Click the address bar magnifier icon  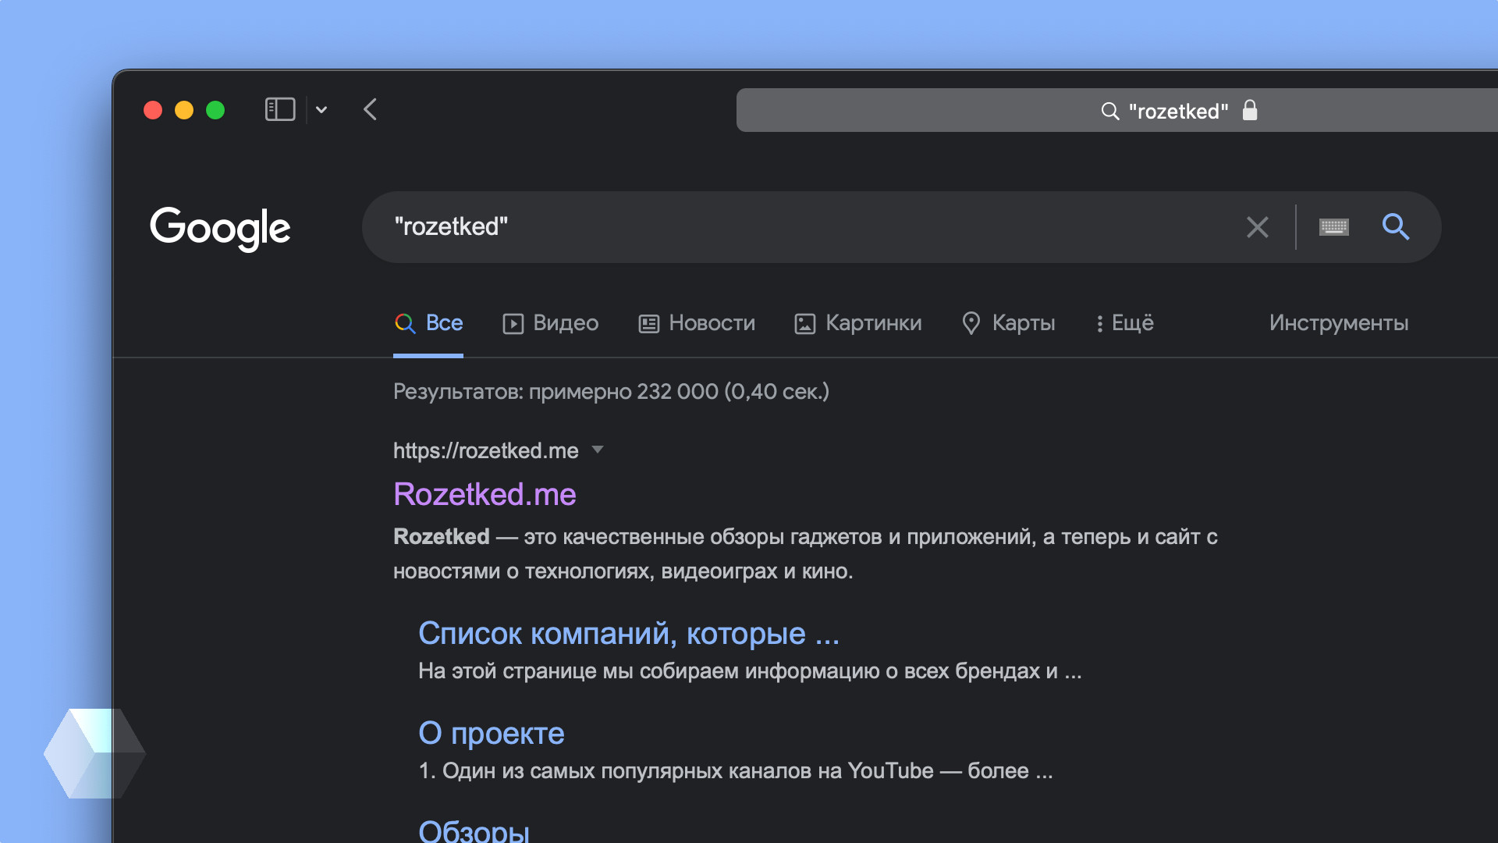[1109, 111]
